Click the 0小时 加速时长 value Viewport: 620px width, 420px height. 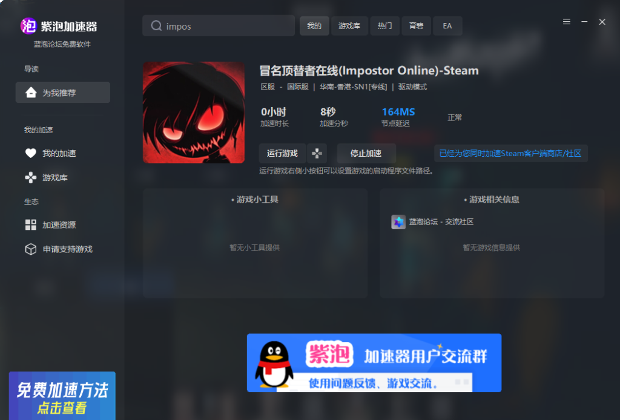click(x=274, y=112)
